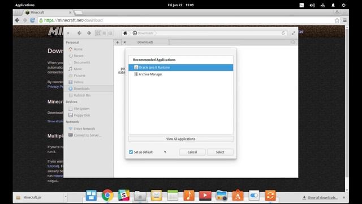Screen dimensions: 362x204
Task: Switch file manager to icon grid view
Action: (x=98, y=33)
